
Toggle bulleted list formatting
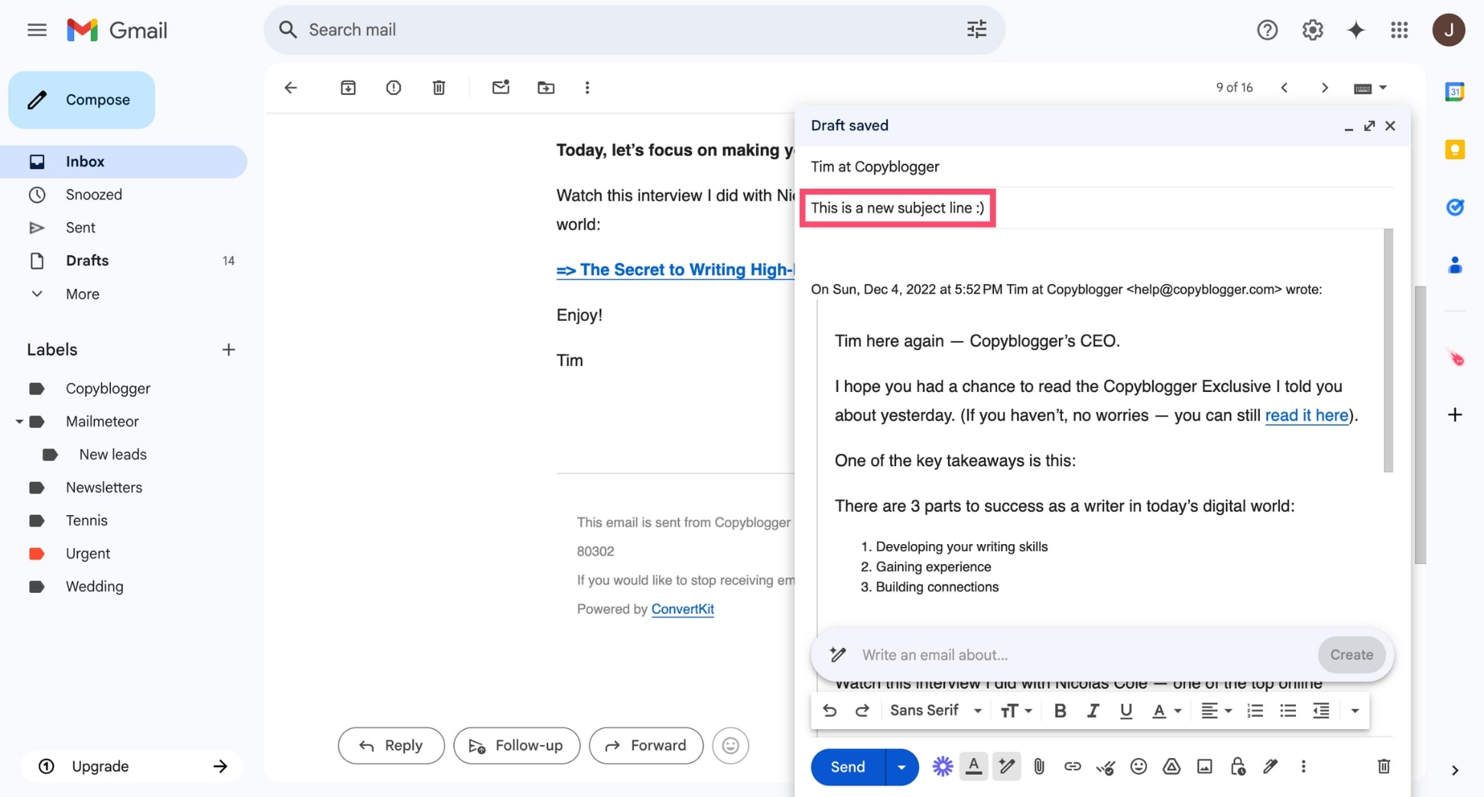[1288, 711]
